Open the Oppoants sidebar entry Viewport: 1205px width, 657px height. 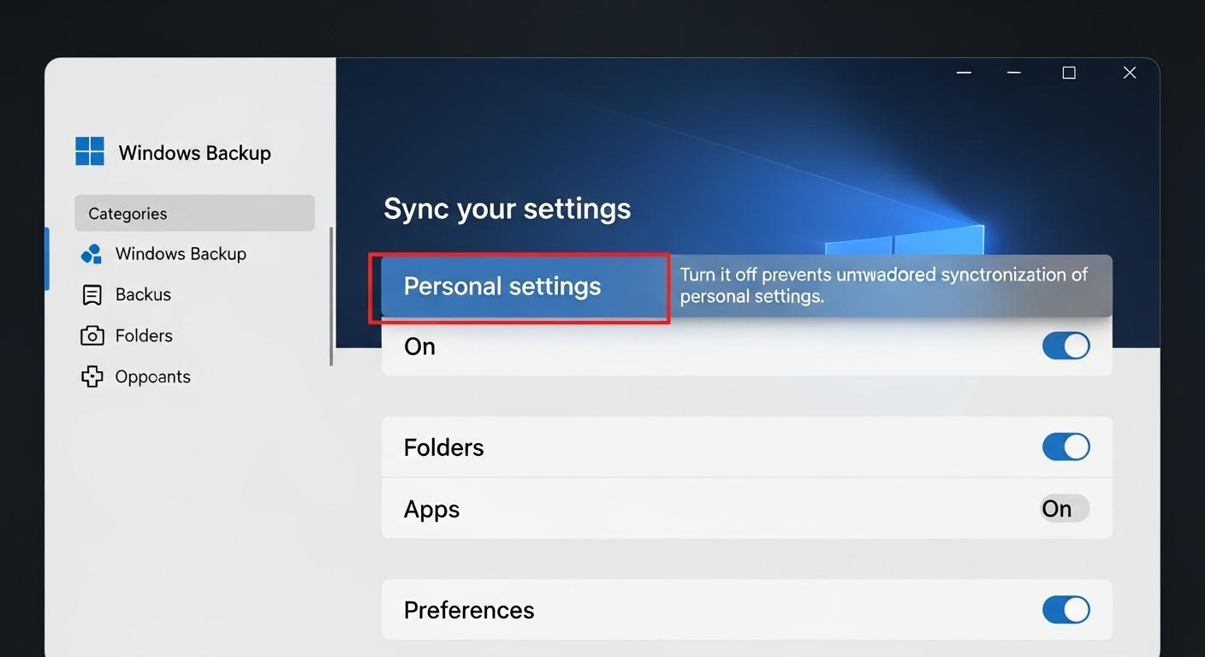(x=152, y=376)
